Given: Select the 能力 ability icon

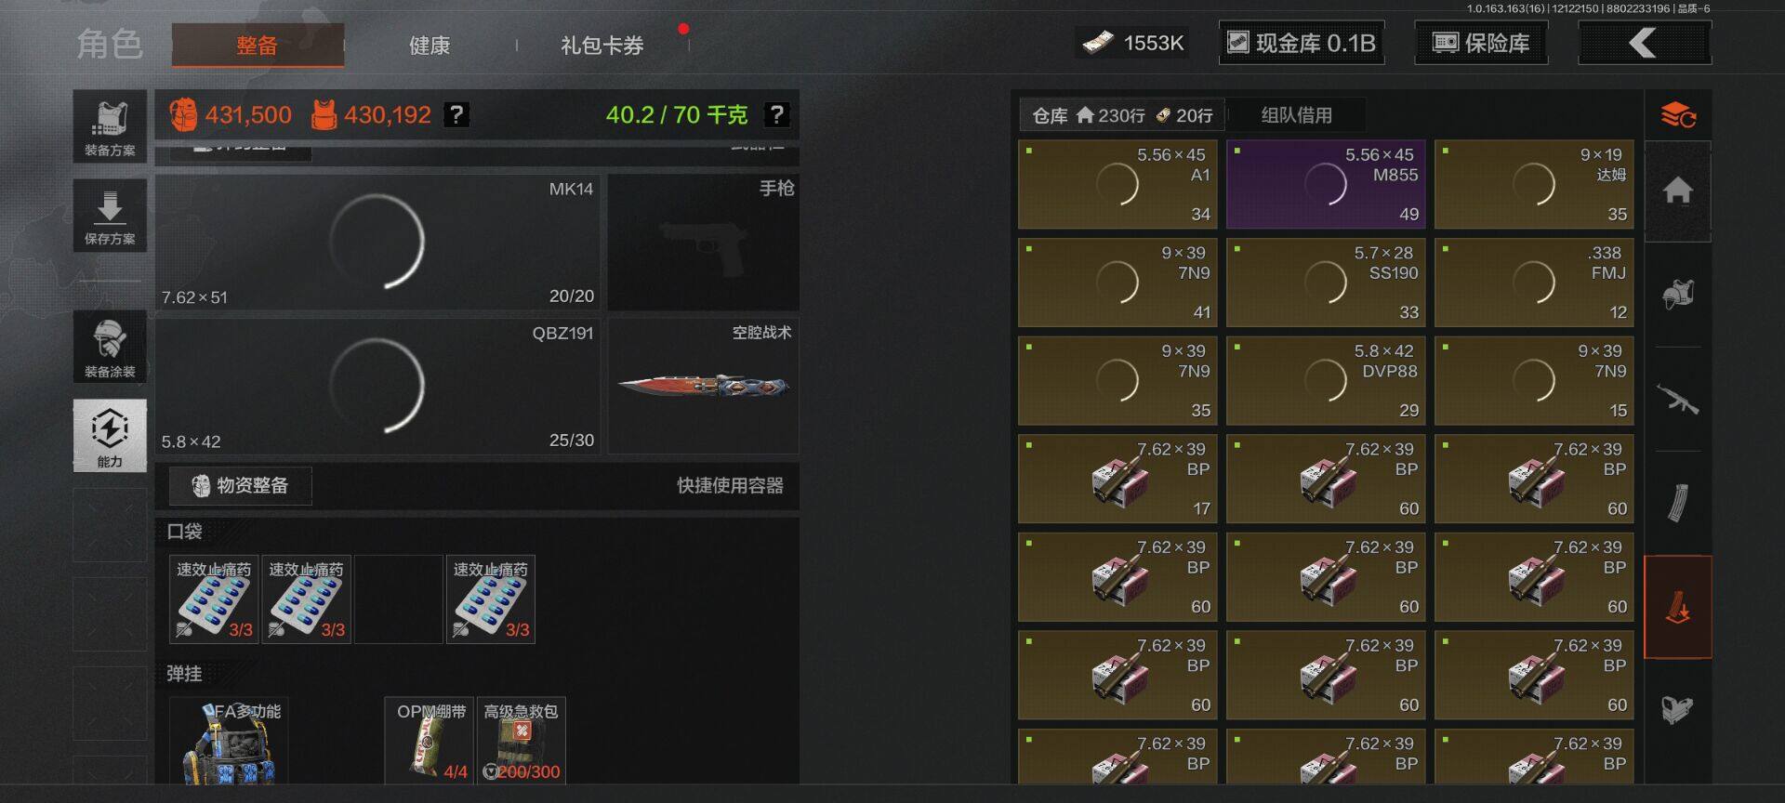Looking at the screenshot, I should 110,436.
